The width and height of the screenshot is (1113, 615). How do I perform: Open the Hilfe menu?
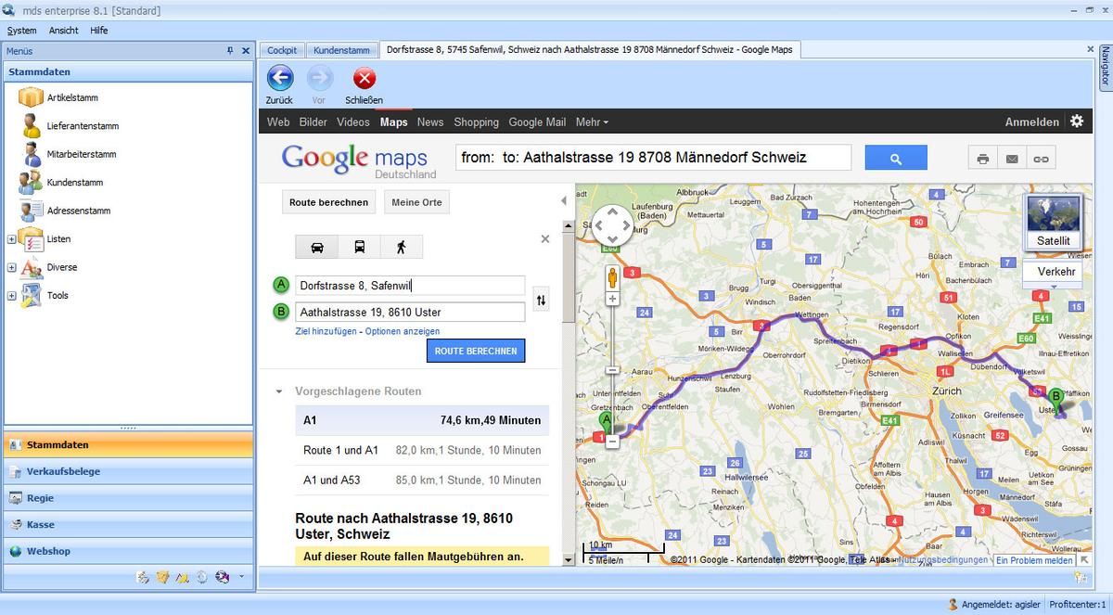point(99,30)
